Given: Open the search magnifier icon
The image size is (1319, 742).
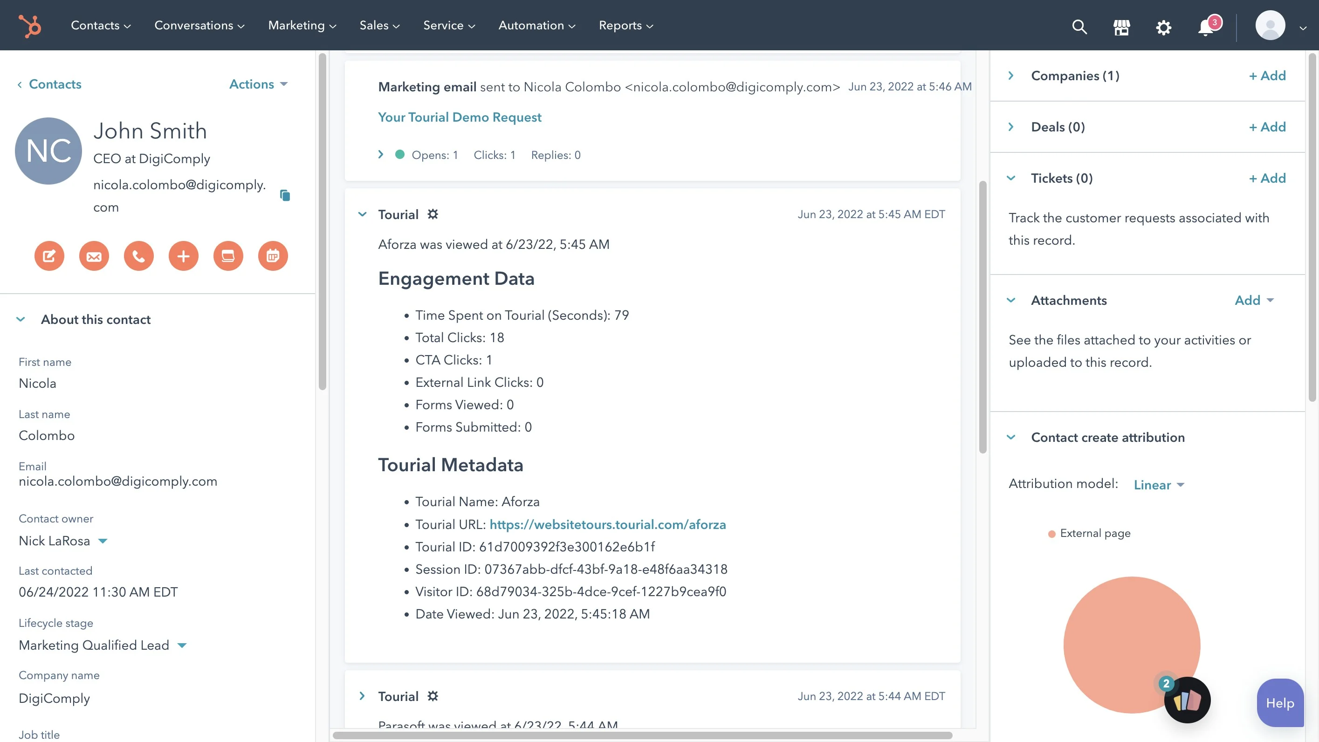Looking at the screenshot, I should coord(1079,27).
